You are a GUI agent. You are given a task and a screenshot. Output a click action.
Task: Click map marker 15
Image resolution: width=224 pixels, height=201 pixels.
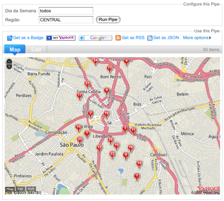(78, 127)
